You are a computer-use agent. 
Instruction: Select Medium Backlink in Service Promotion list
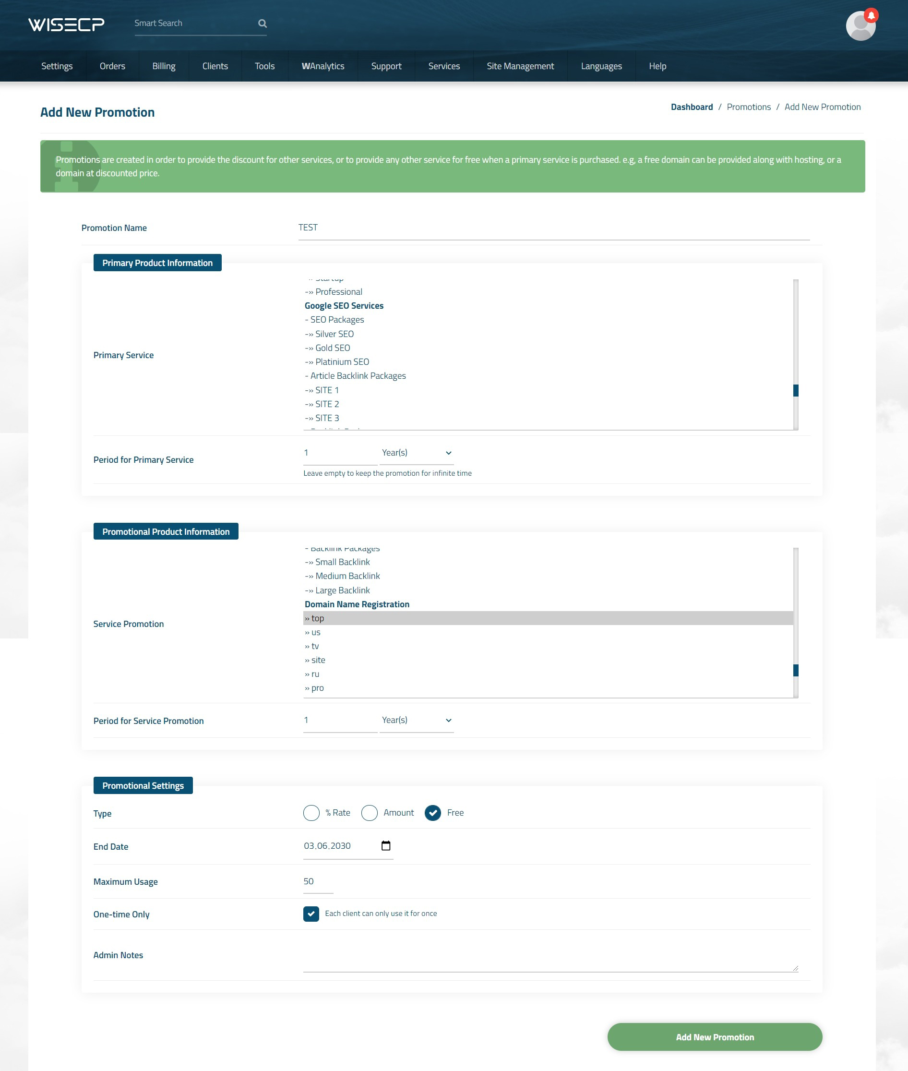point(548,576)
